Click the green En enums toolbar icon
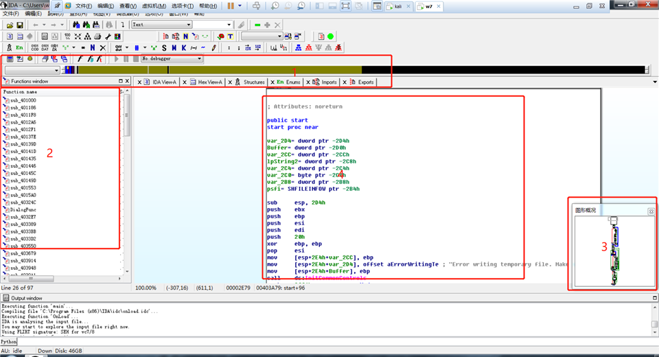 pos(19,47)
